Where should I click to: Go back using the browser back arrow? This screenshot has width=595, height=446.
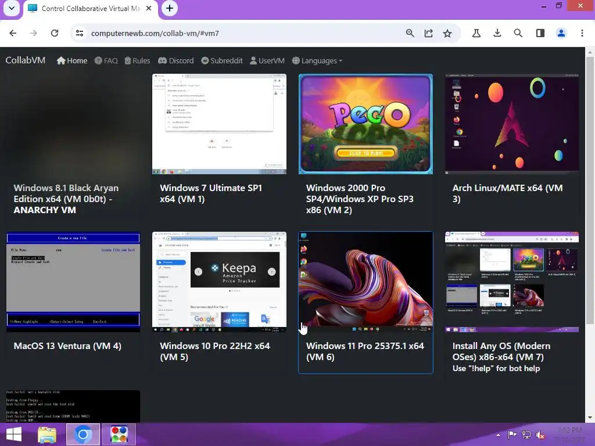(x=13, y=33)
